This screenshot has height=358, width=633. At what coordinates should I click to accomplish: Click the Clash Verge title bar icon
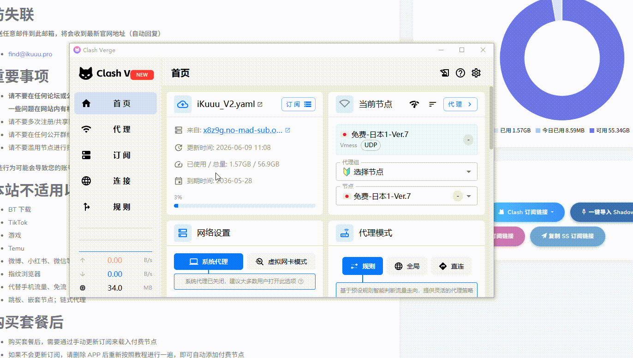pos(77,50)
